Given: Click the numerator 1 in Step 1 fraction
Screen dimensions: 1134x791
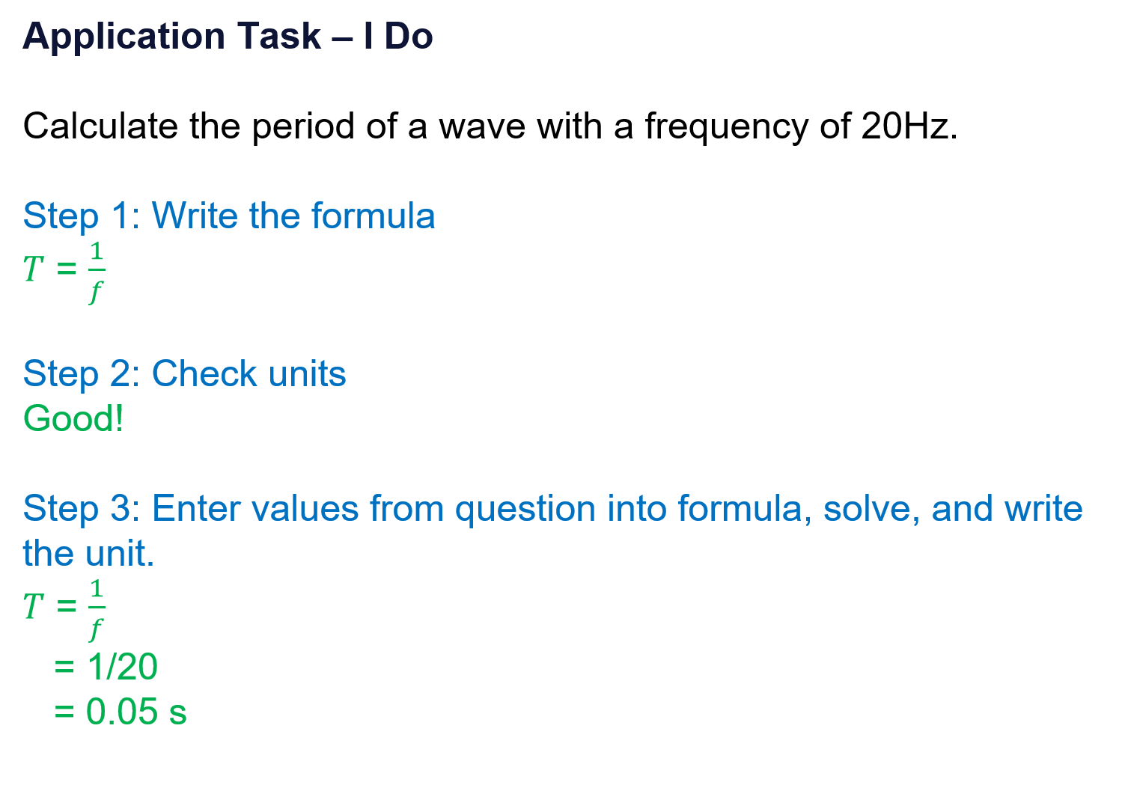Looking at the screenshot, I should 96,251.
